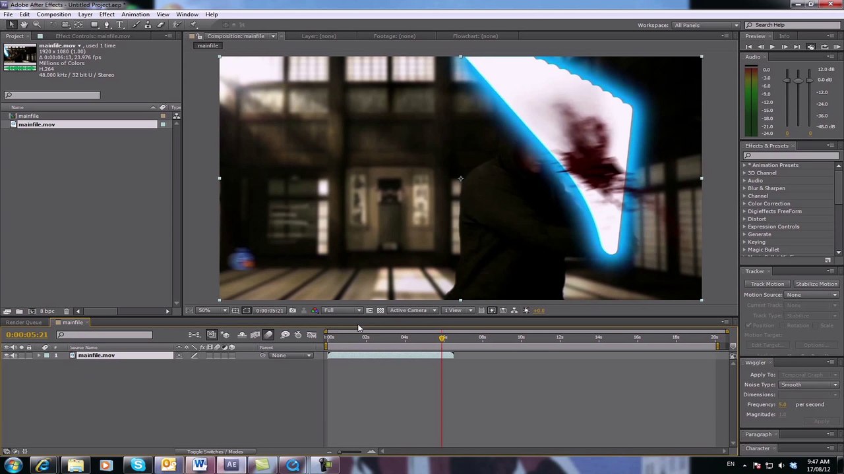Toggle Draft 3D mode in timeline
The width and height of the screenshot is (844, 474).
pyautogui.click(x=226, y=335)
